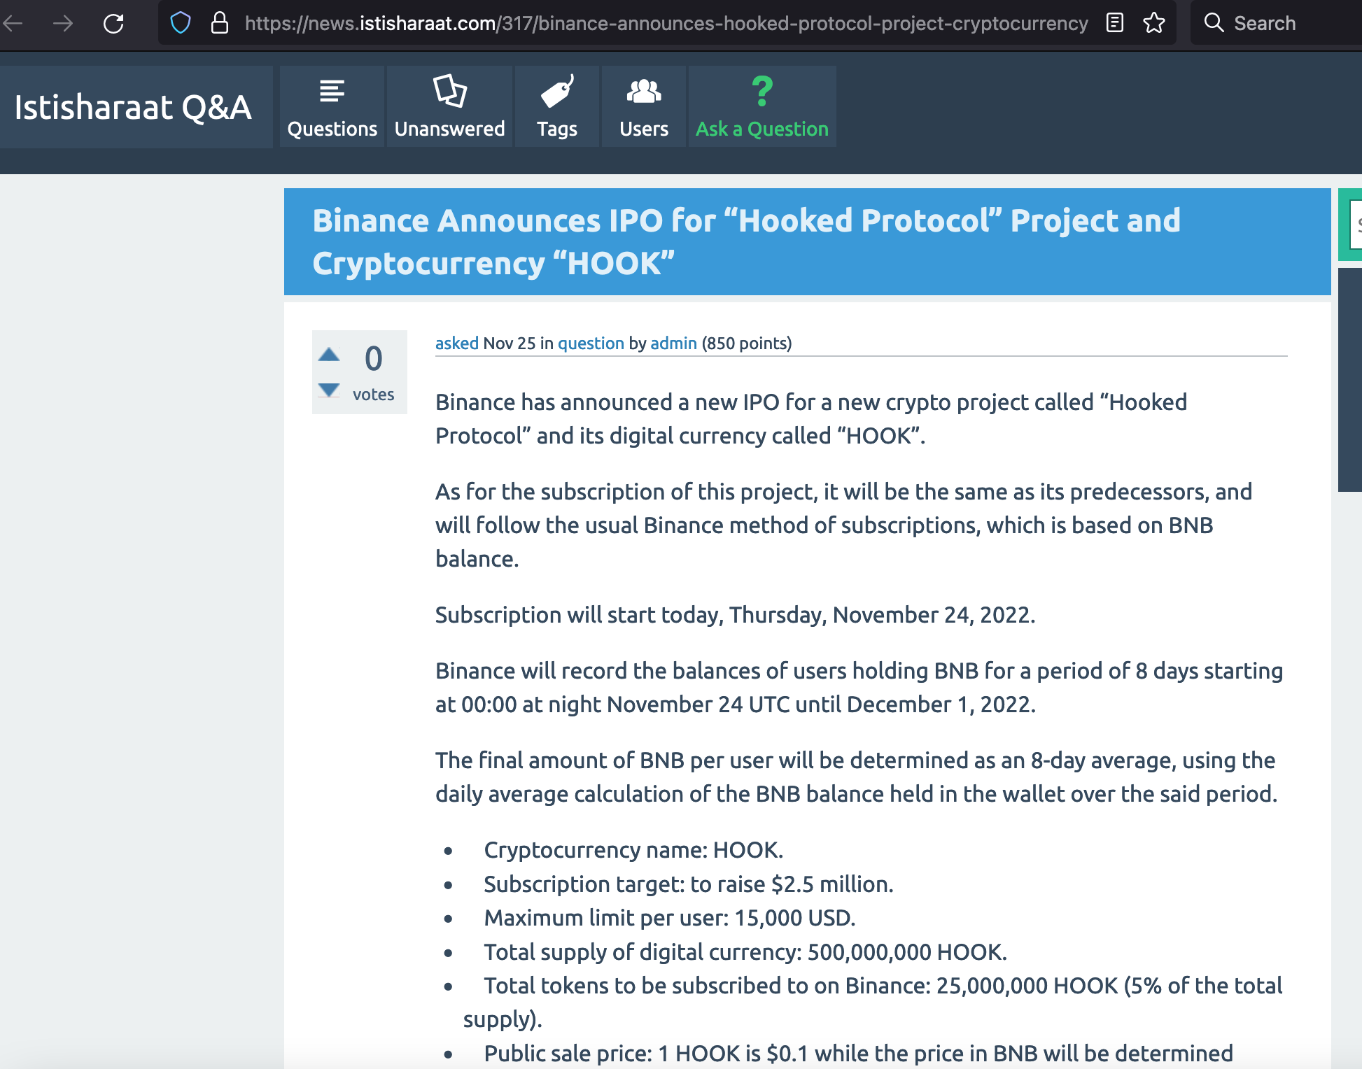
Task: Open the tracking protection shield icon
Action: pos(181,23)
